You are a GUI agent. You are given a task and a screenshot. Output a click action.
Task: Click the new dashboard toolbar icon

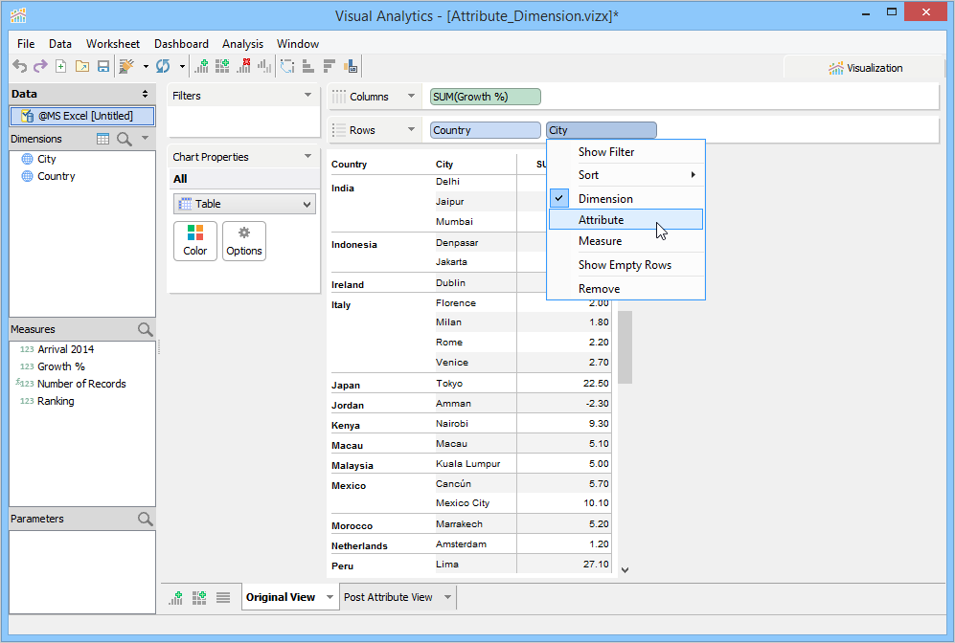coord(222,66)
